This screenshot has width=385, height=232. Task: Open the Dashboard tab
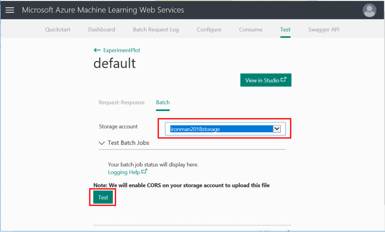point(102,30)
